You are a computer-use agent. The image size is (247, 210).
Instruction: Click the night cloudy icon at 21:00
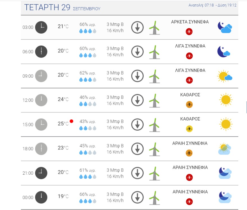(x=225, y=173)
